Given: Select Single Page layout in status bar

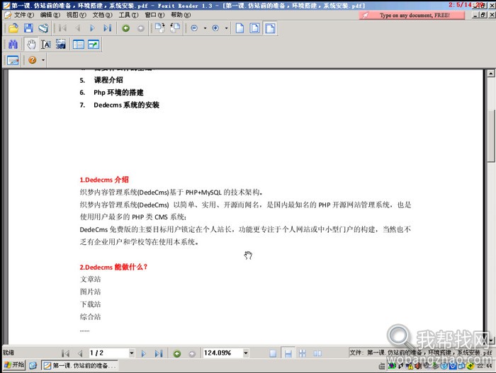Looking at the screenshot, I should [273, 353].
